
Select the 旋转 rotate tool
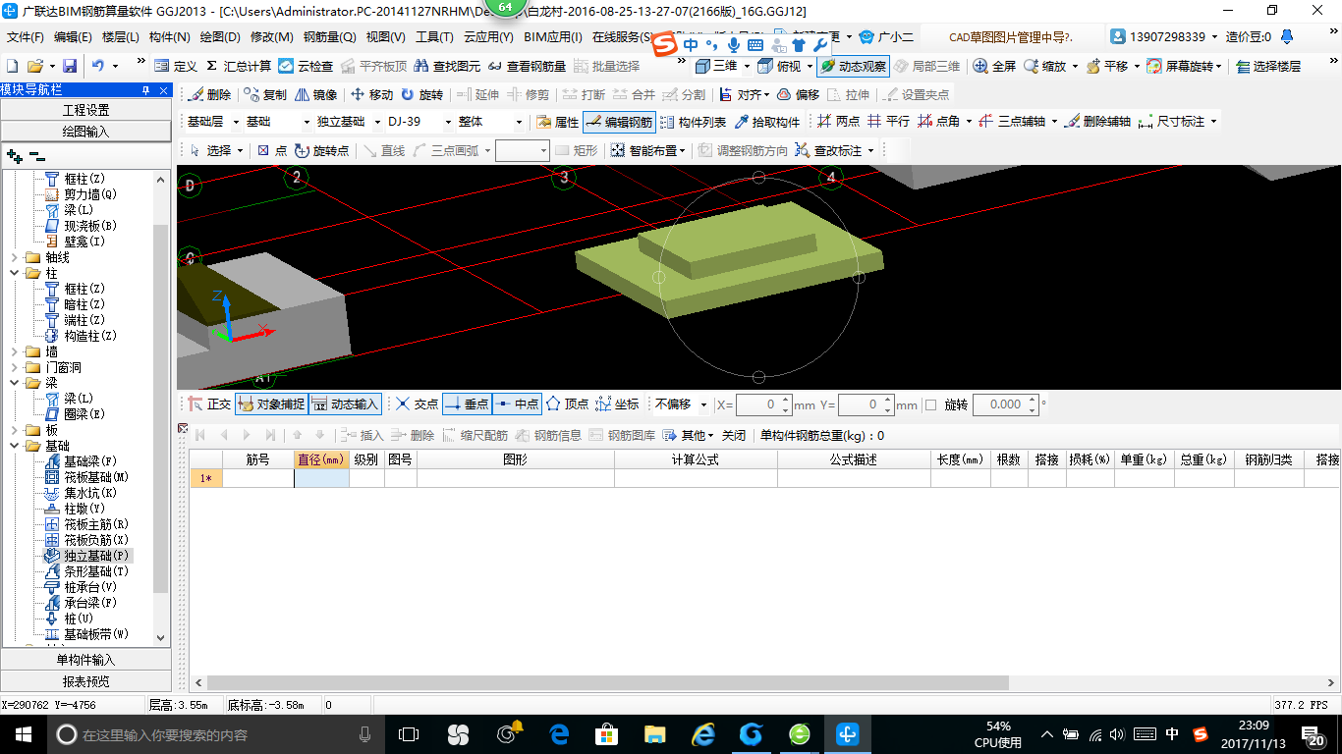[421, 94]
